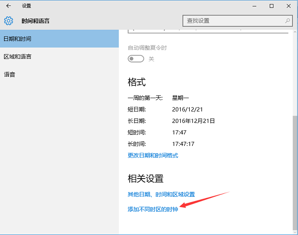Focus the 查找设置 search box
Viewport: 298px width, 235px height.
(x=237, y=21)
